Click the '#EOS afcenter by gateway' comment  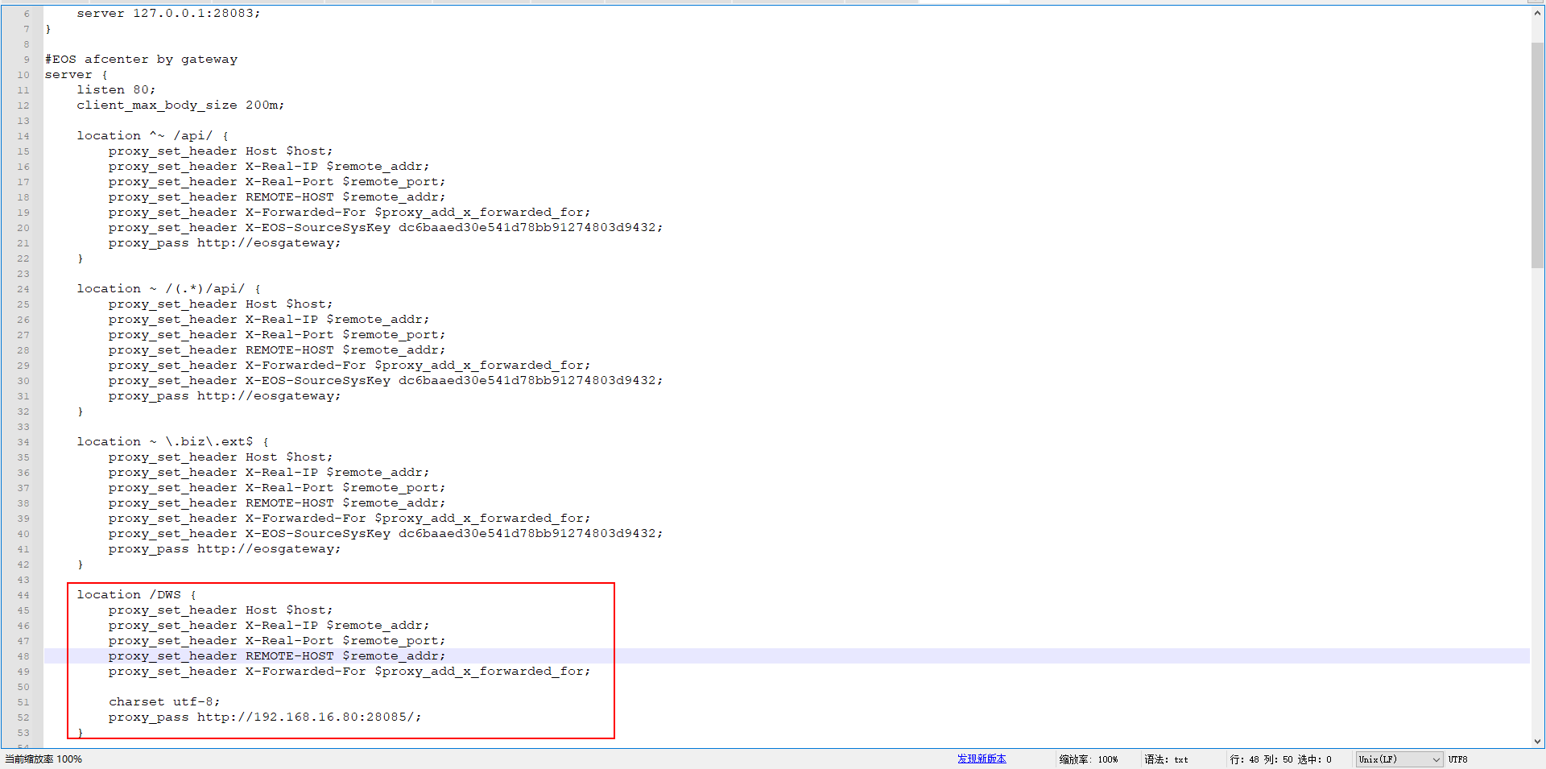point(141,60)
